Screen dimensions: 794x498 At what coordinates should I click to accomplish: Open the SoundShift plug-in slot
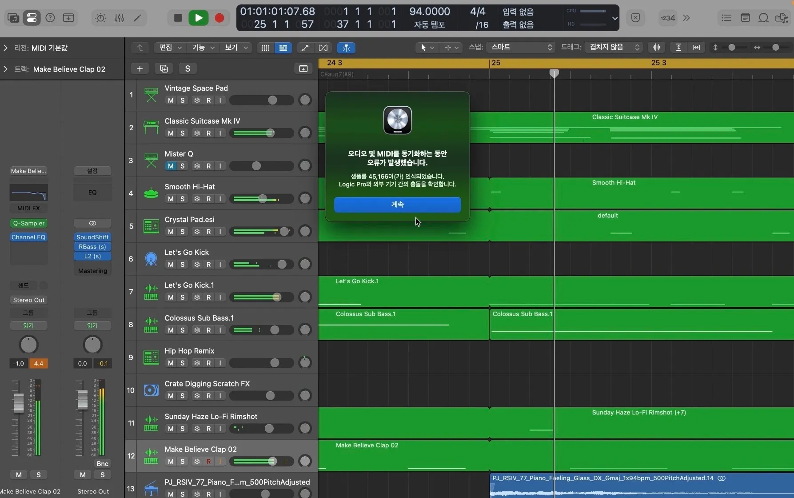(92, 237)
